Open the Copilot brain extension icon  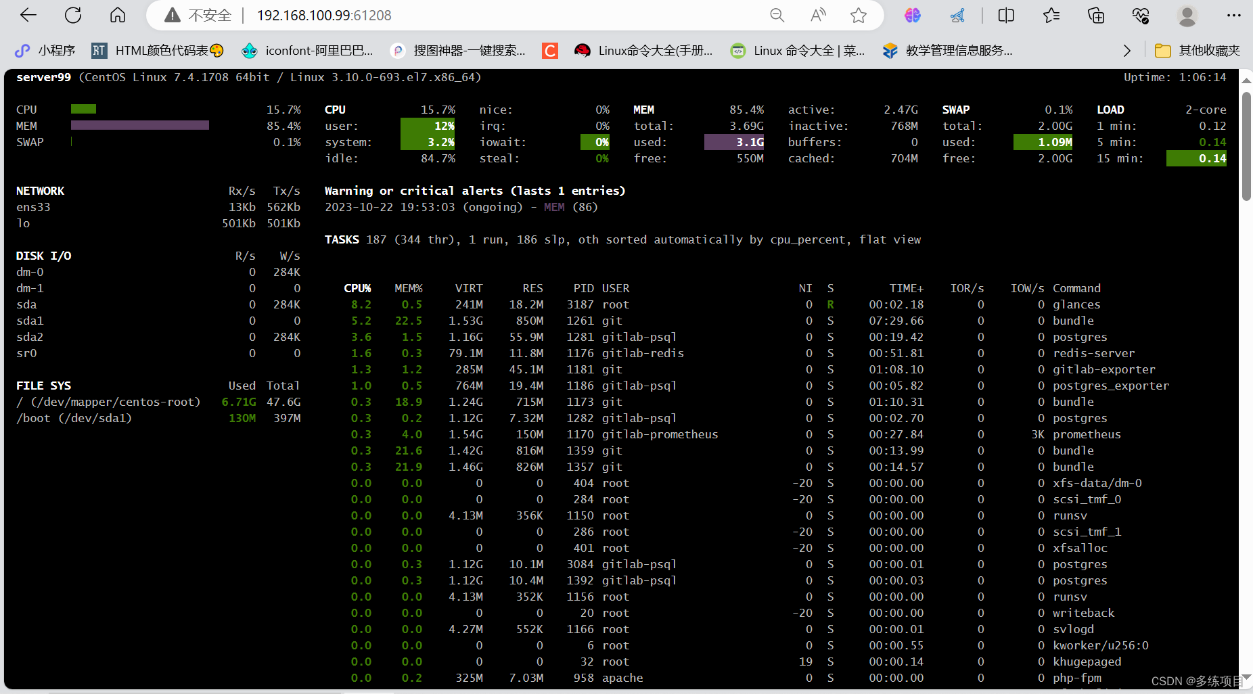tap(913, 15)
